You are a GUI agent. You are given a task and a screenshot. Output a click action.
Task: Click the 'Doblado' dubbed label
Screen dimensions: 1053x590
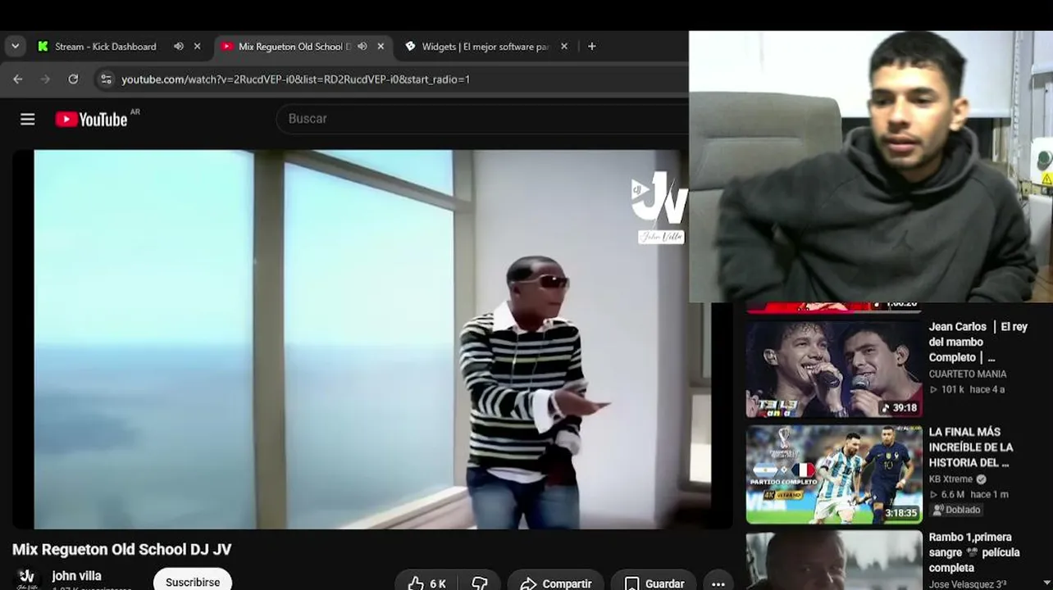click(x=956, y=510)
